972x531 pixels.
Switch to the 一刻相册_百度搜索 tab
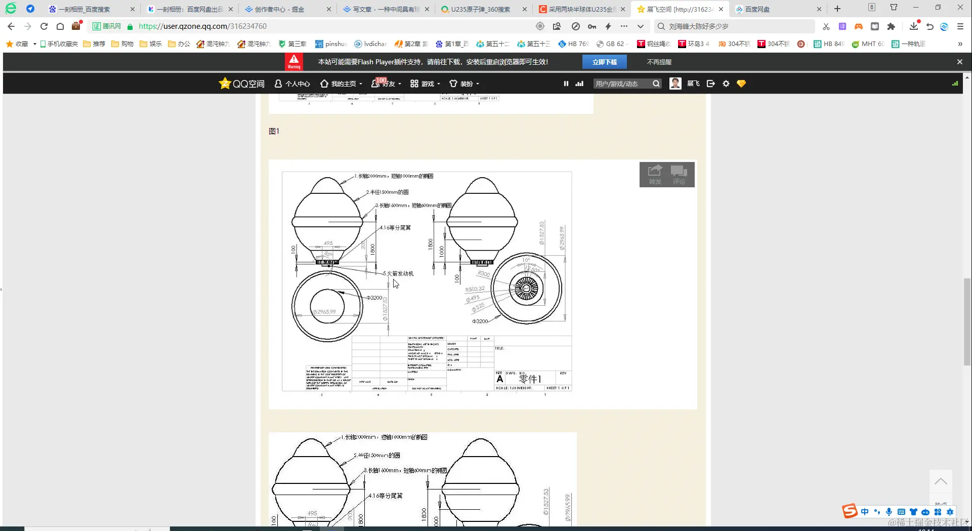[92, 9]
